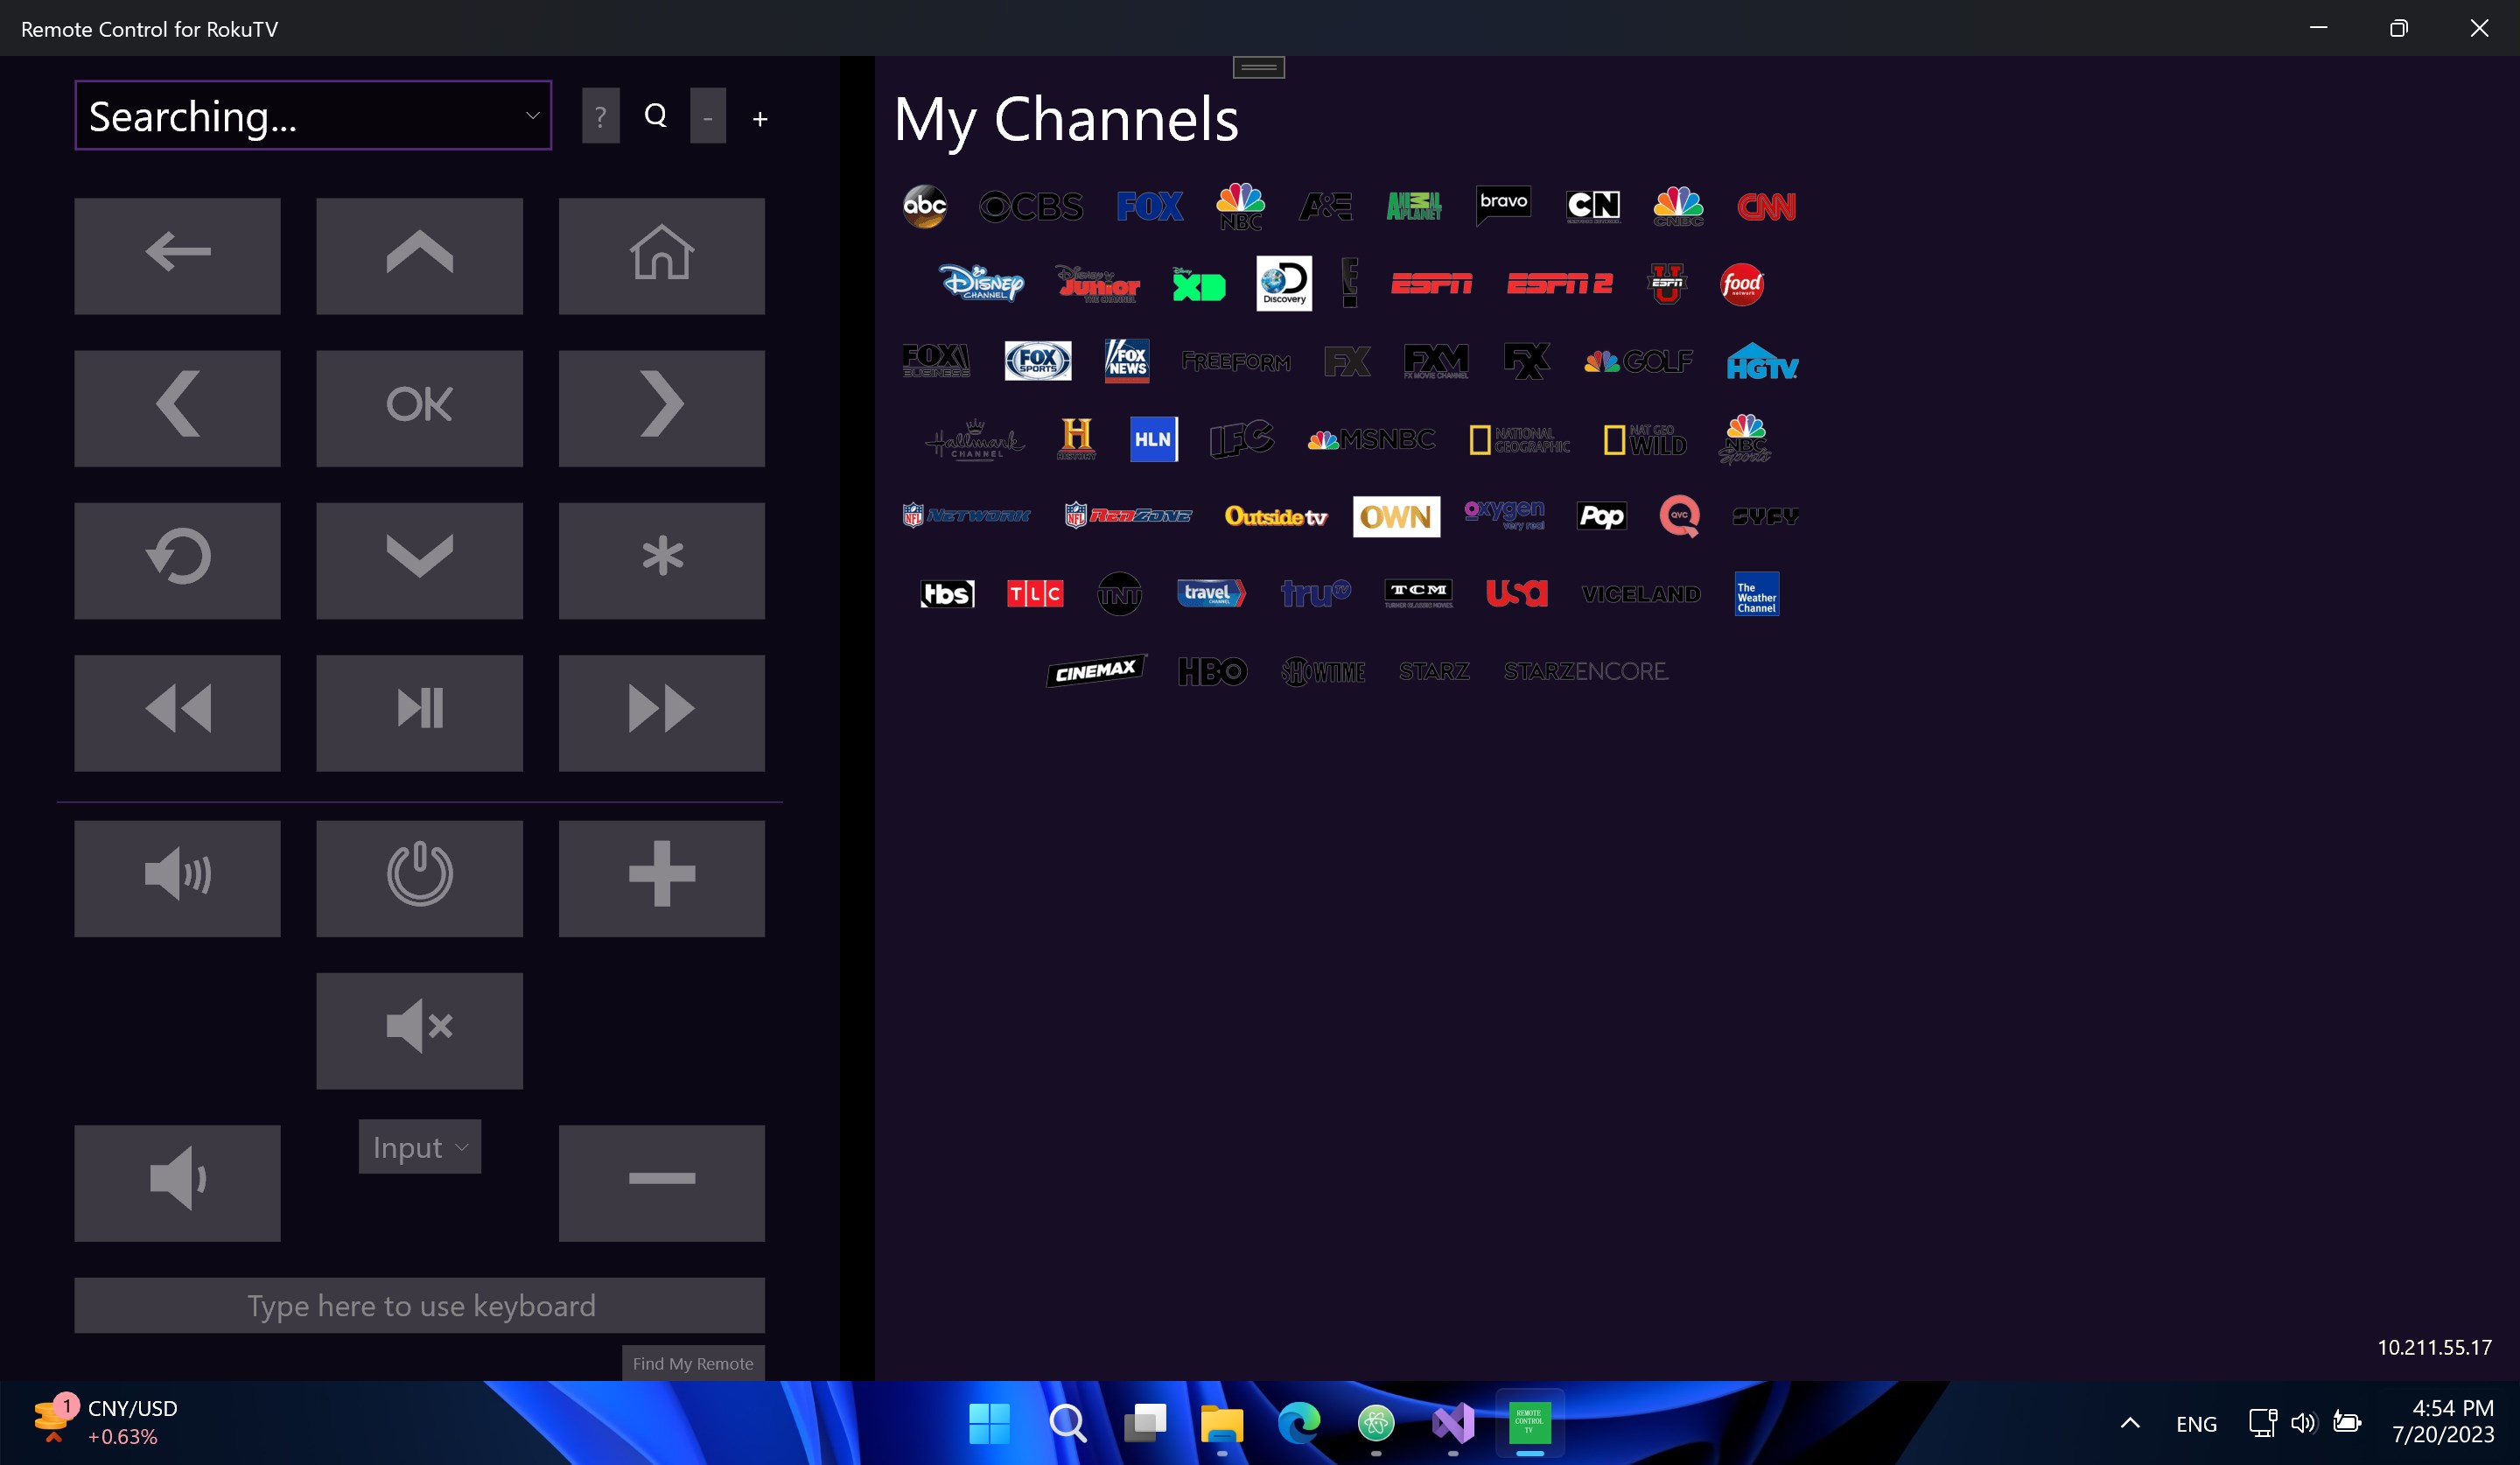Open the HBO channel
The width and height of the screenshot is (2520, 1465).
pyautogui.click(x=1212, y=671)
